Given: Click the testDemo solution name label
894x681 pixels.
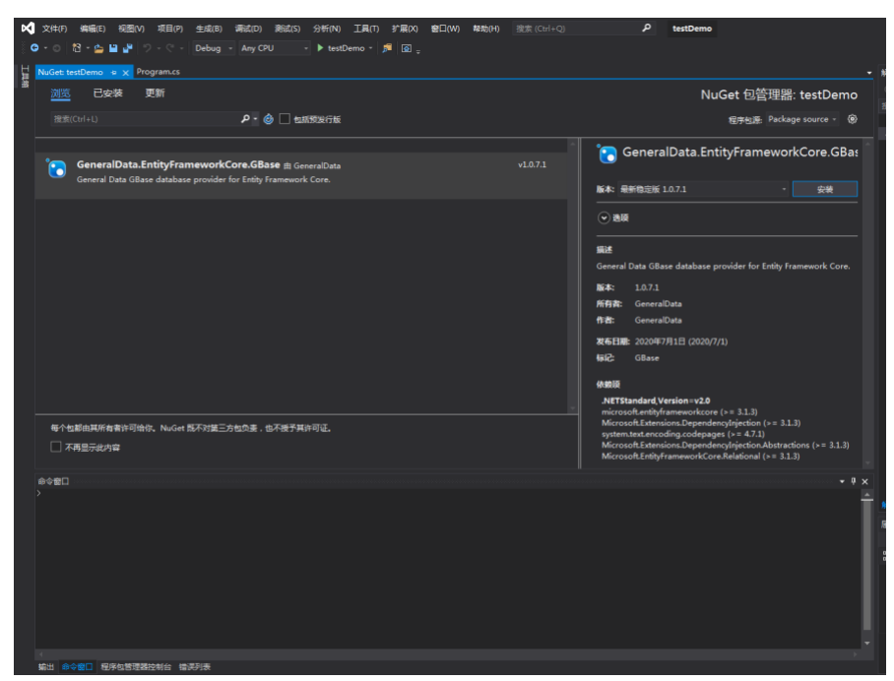Looking at the screenshot, I should click(x=691, y=29).
